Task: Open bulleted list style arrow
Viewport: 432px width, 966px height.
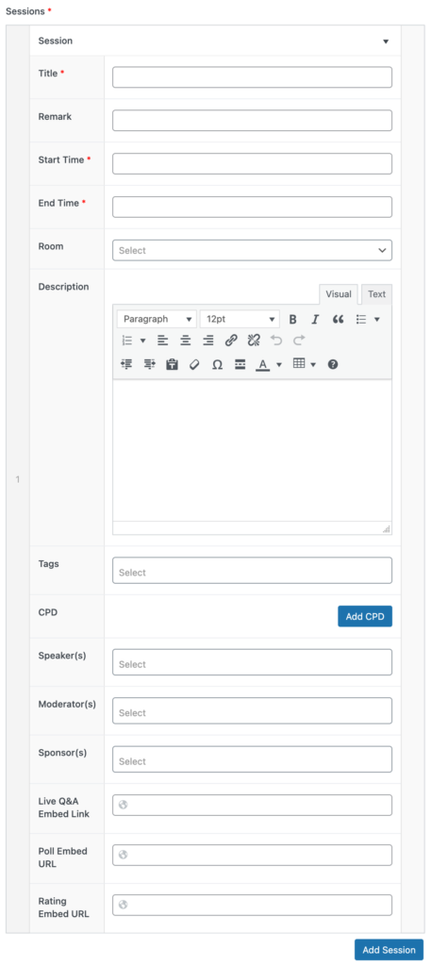Action: 377,319
